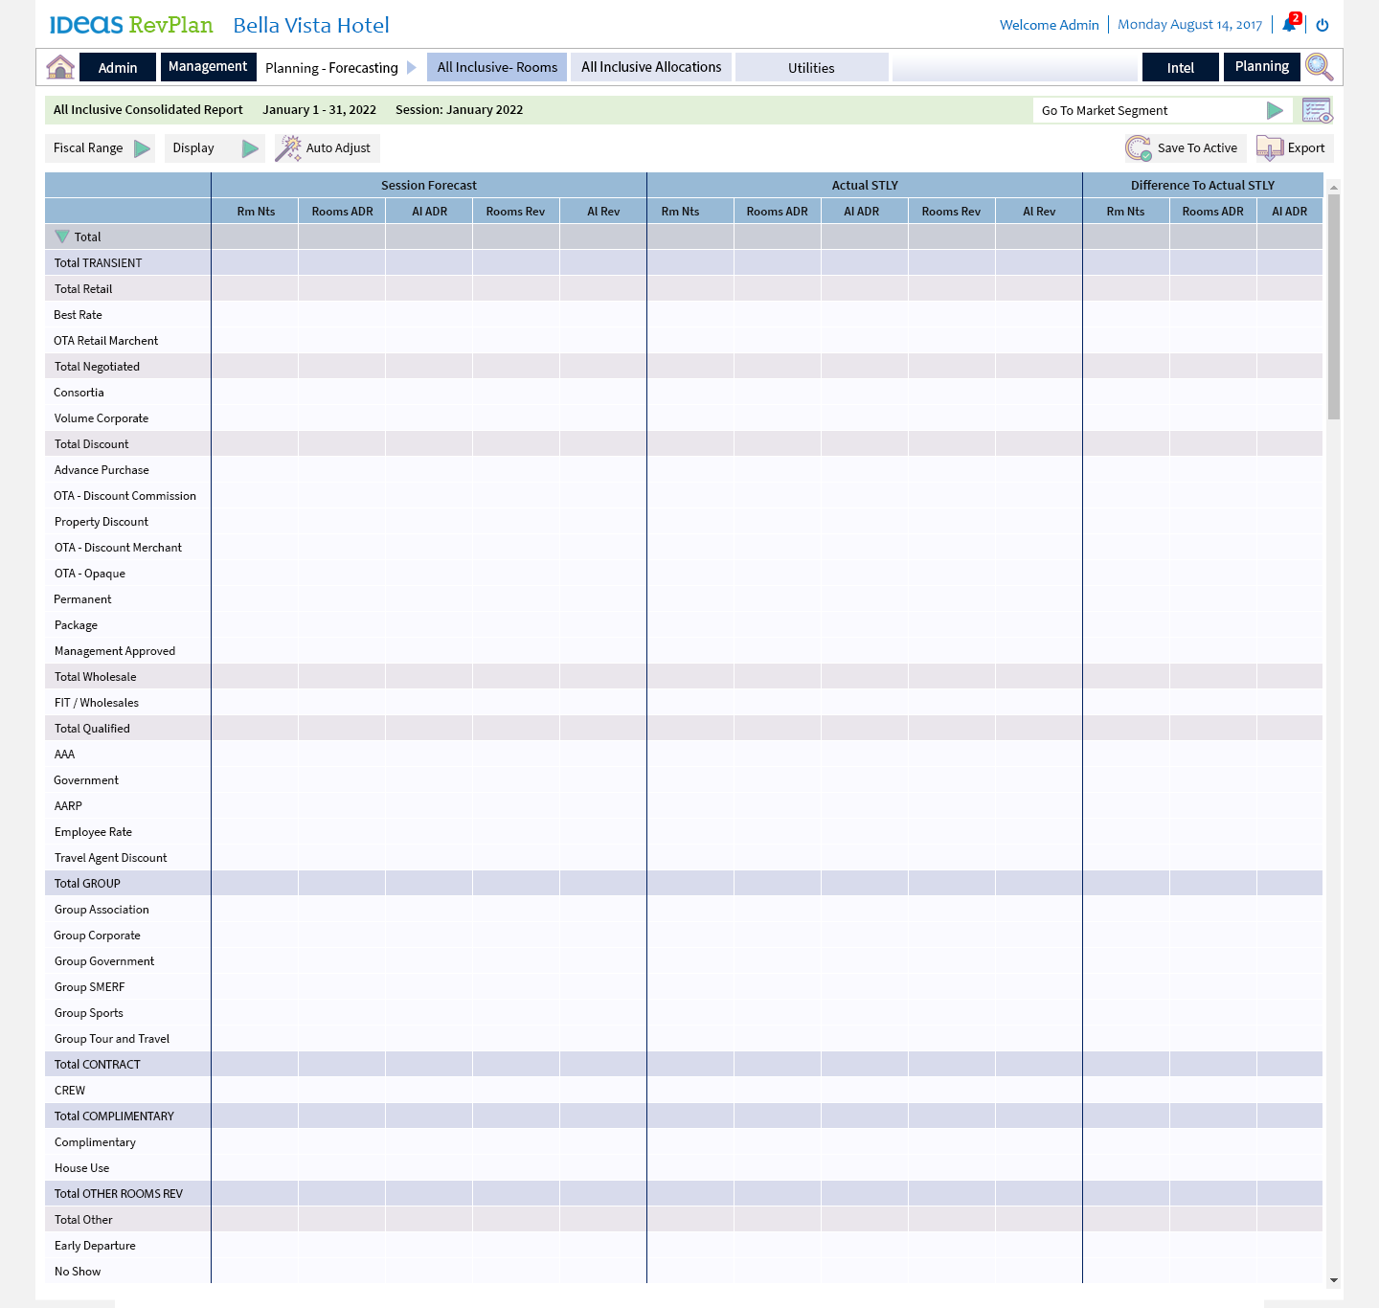Screen dimensions: 1379x1308
Task: Open the Planning button at top right
Action: [1261, 67]
